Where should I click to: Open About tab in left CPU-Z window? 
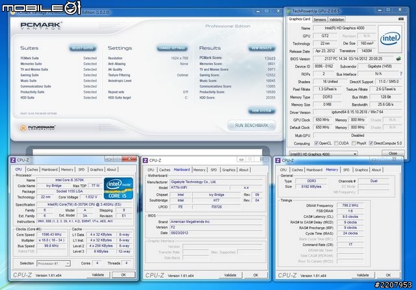point(111,169)
